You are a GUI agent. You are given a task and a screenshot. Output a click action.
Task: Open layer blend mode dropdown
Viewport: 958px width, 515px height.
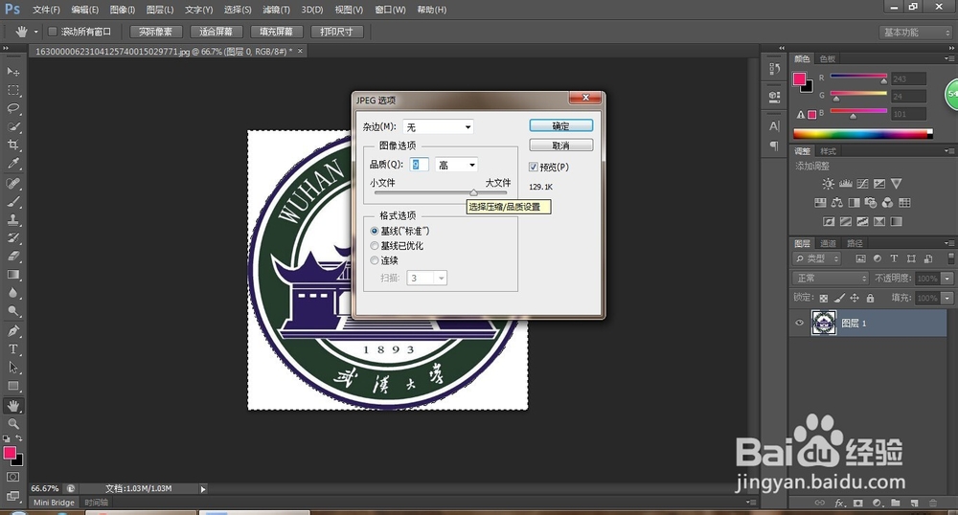(831, 279)
